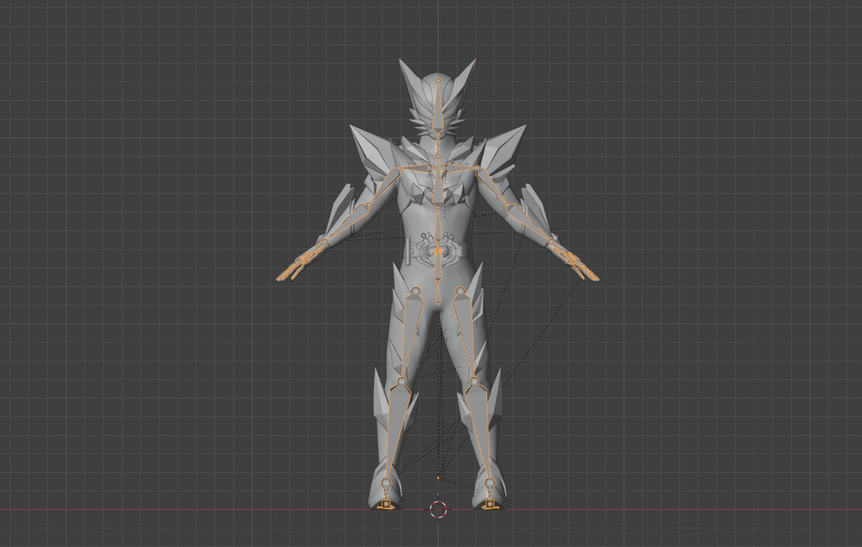
Task: Click the orange armature origin dot between the feet
Action: click(438, 478)
